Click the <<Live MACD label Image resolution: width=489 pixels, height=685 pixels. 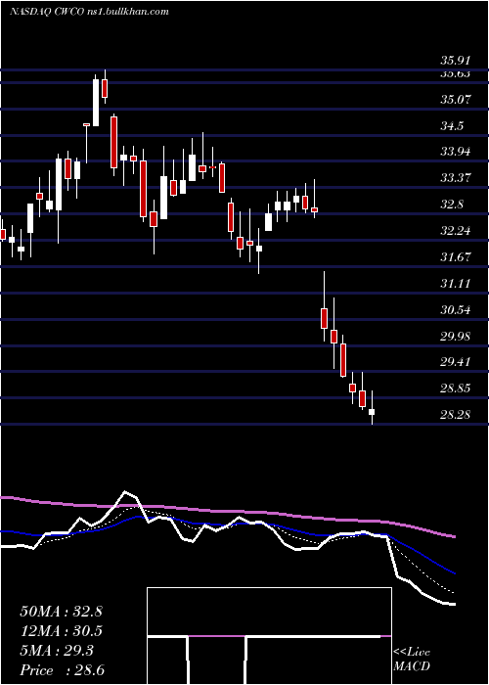pyautogui.click(x=412, y=660)
